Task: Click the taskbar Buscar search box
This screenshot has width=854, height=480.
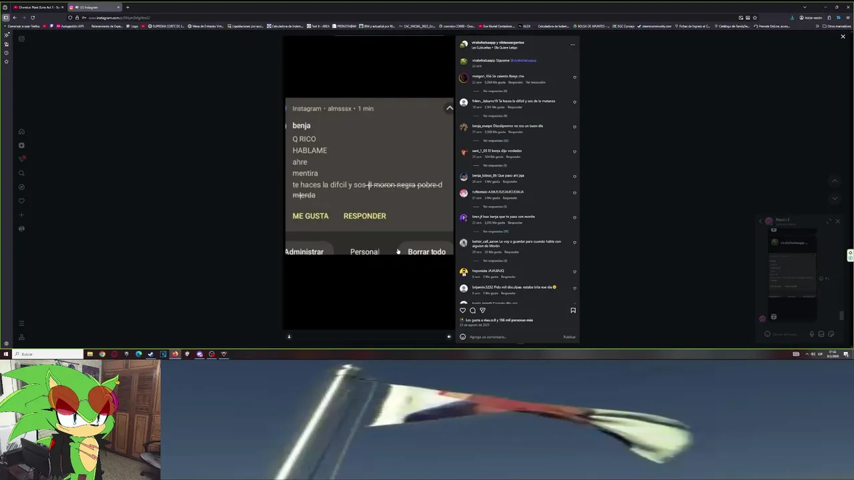Action: click(48, 354)
